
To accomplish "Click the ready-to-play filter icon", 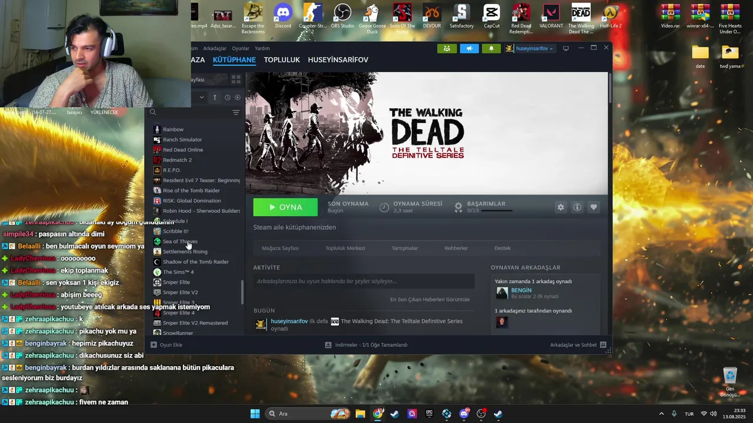I will click(238, 98).
